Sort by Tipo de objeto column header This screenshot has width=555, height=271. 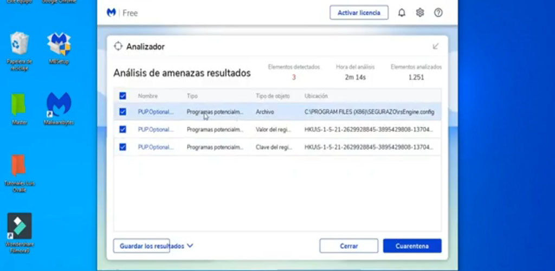[x=273, y=96]
